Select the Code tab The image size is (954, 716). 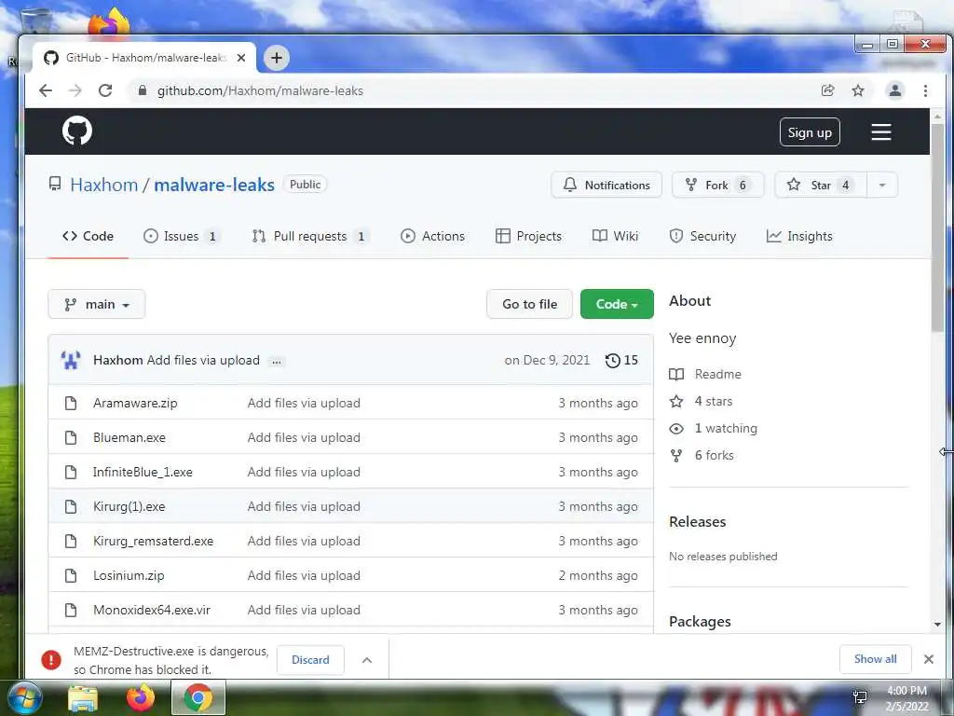[x=89, y=236]
